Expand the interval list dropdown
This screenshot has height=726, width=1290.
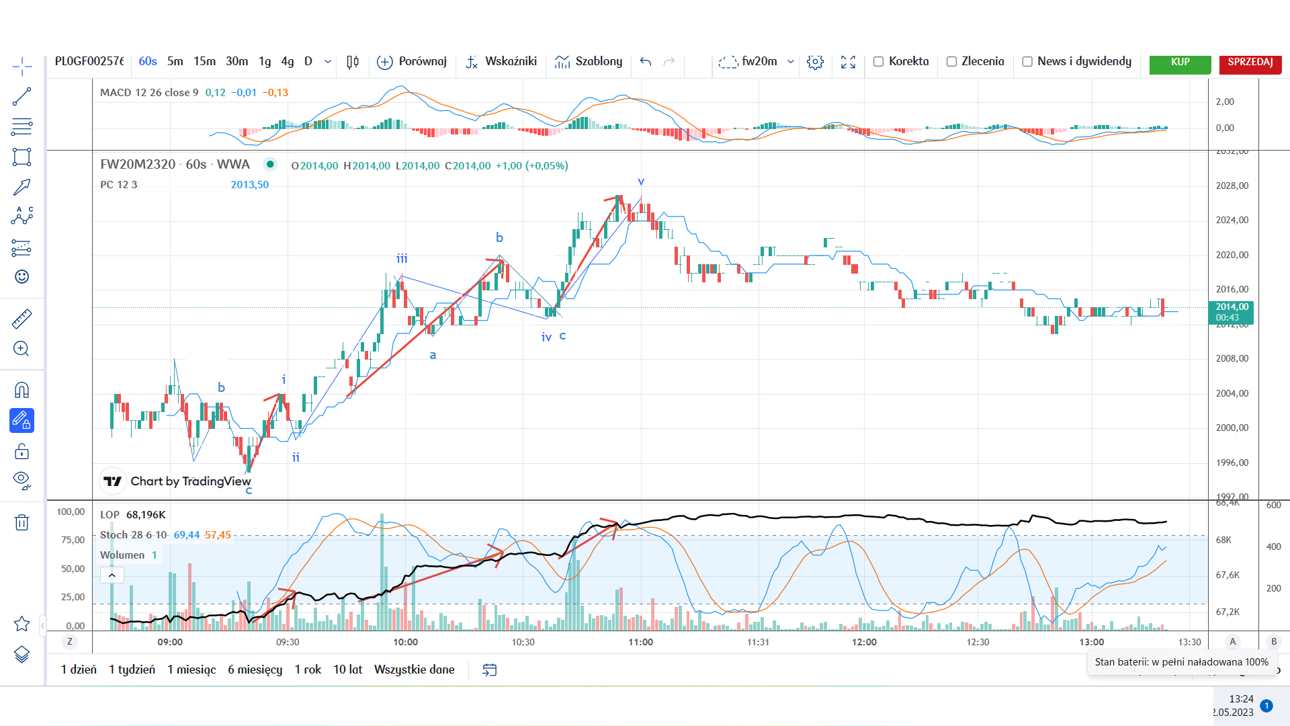[x=328, y=62]
